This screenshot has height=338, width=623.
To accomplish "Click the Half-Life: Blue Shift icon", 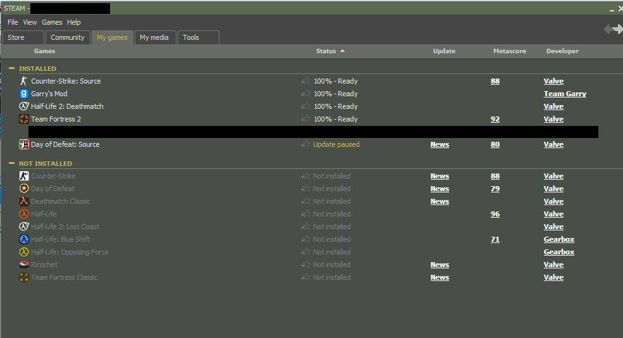I will [24, 239].
